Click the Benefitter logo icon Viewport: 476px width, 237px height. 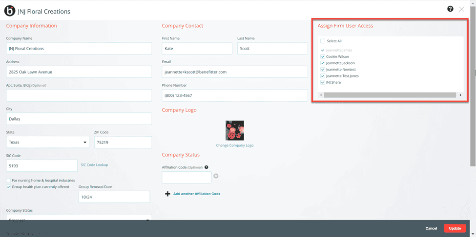(9, 11)
